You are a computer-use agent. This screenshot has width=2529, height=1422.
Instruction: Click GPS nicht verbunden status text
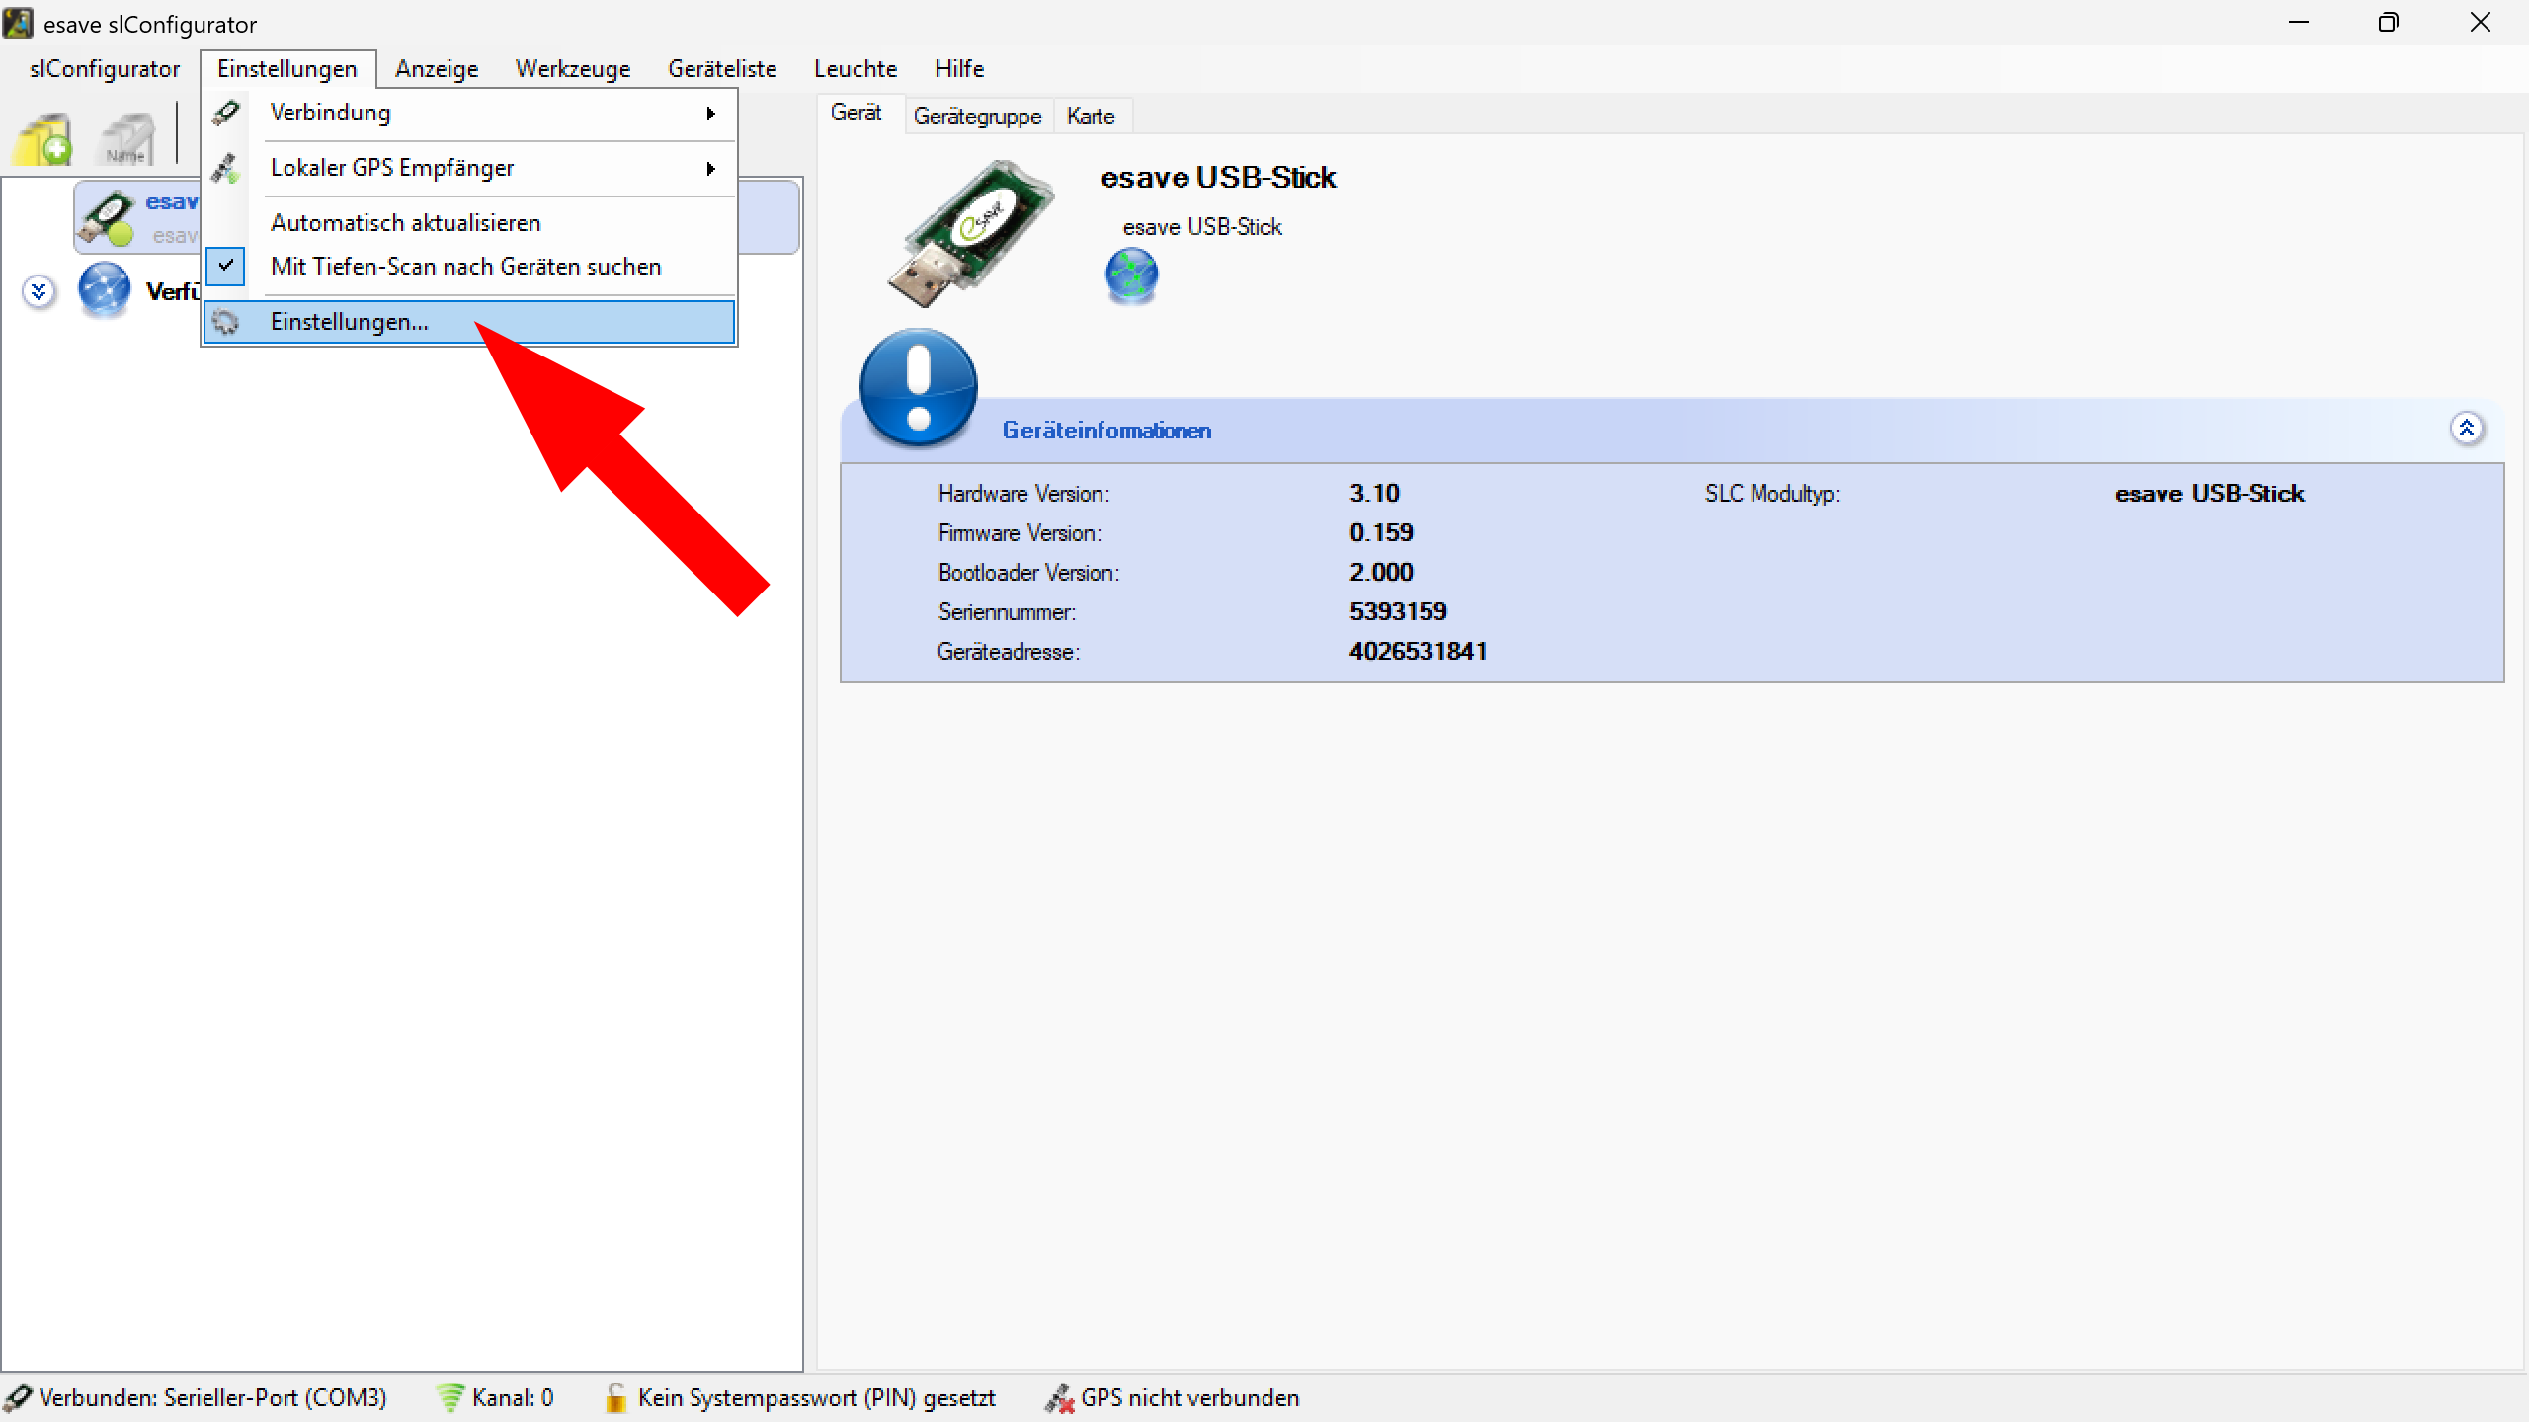1189,1398
